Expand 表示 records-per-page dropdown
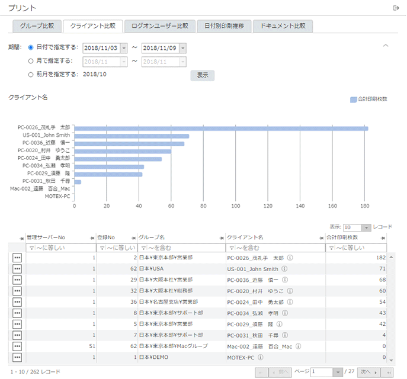The width and height of the screenshot is (407, 379). coord(366,227)
